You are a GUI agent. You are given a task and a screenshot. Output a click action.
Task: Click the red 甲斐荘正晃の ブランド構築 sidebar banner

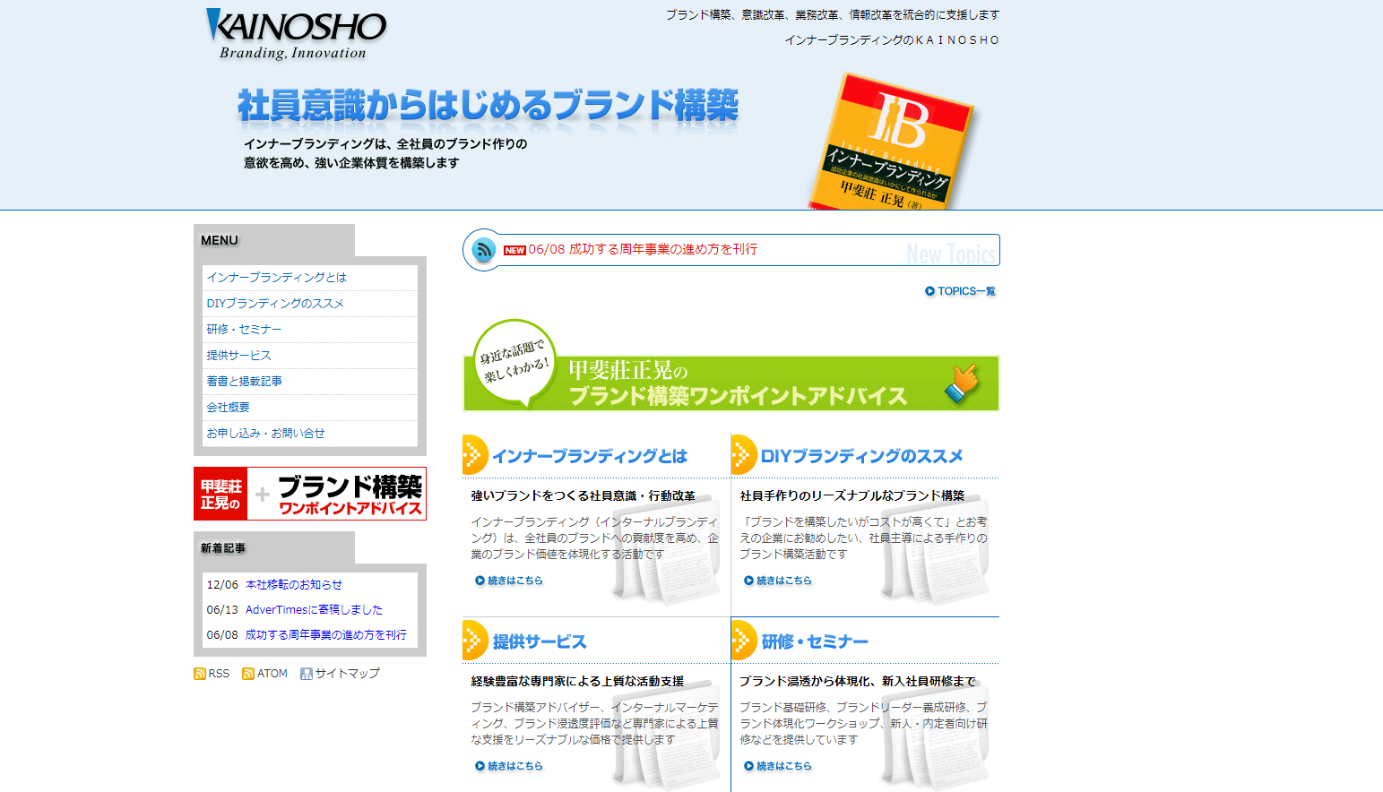(x=310, y=494)
